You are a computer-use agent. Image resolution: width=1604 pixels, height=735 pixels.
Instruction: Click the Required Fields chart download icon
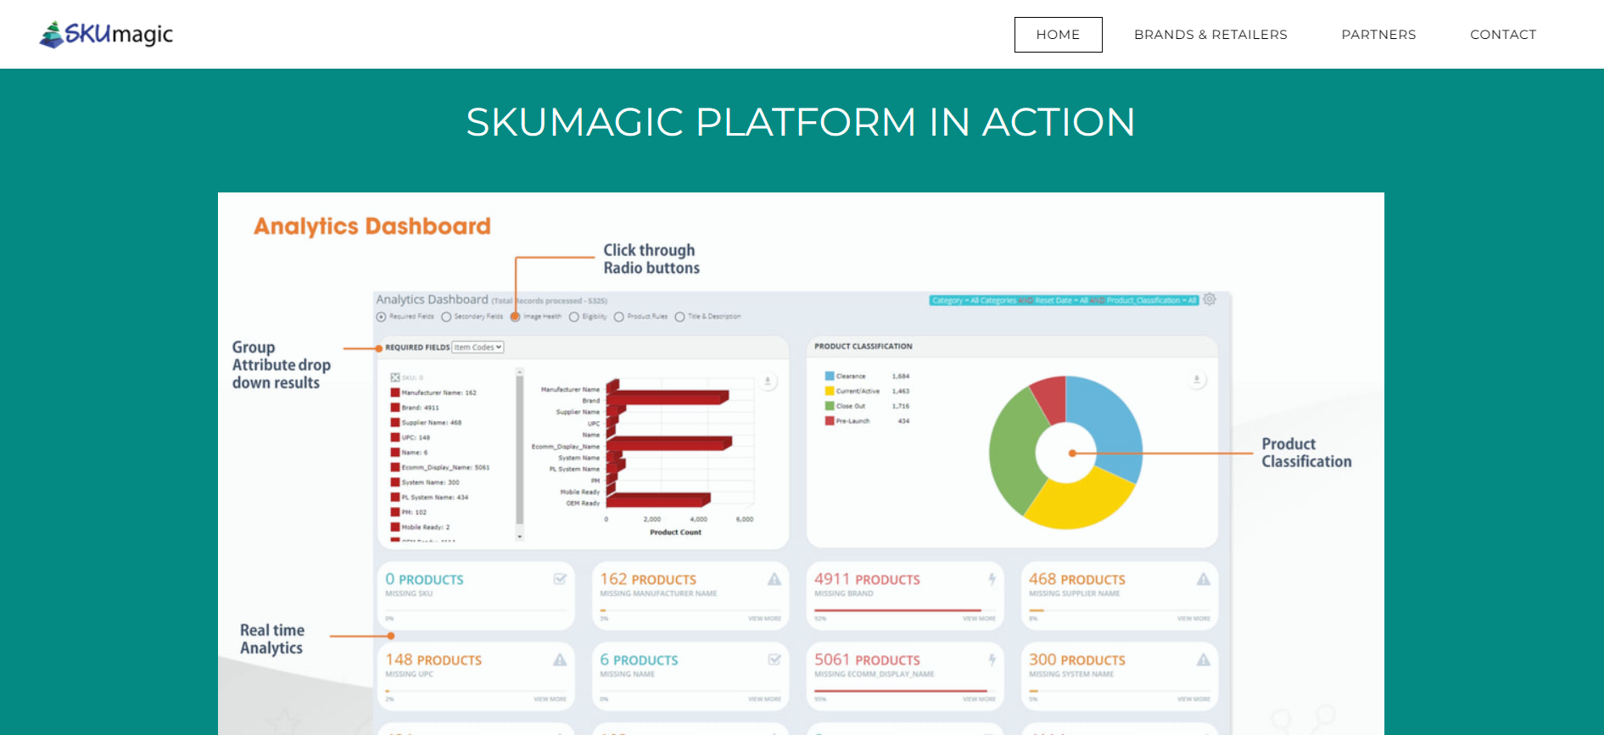tap(767, 381)
